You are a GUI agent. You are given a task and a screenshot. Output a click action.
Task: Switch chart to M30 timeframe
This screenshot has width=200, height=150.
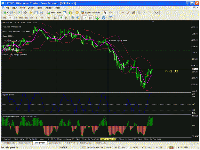[21, 18]
